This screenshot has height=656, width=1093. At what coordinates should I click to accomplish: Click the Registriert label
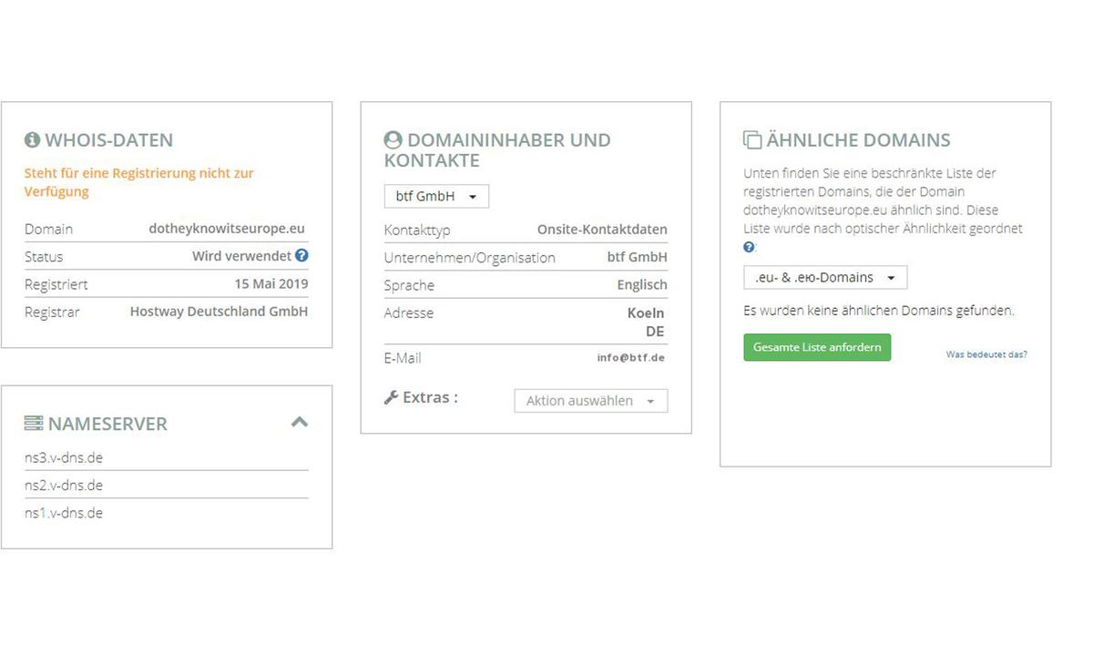56,284
